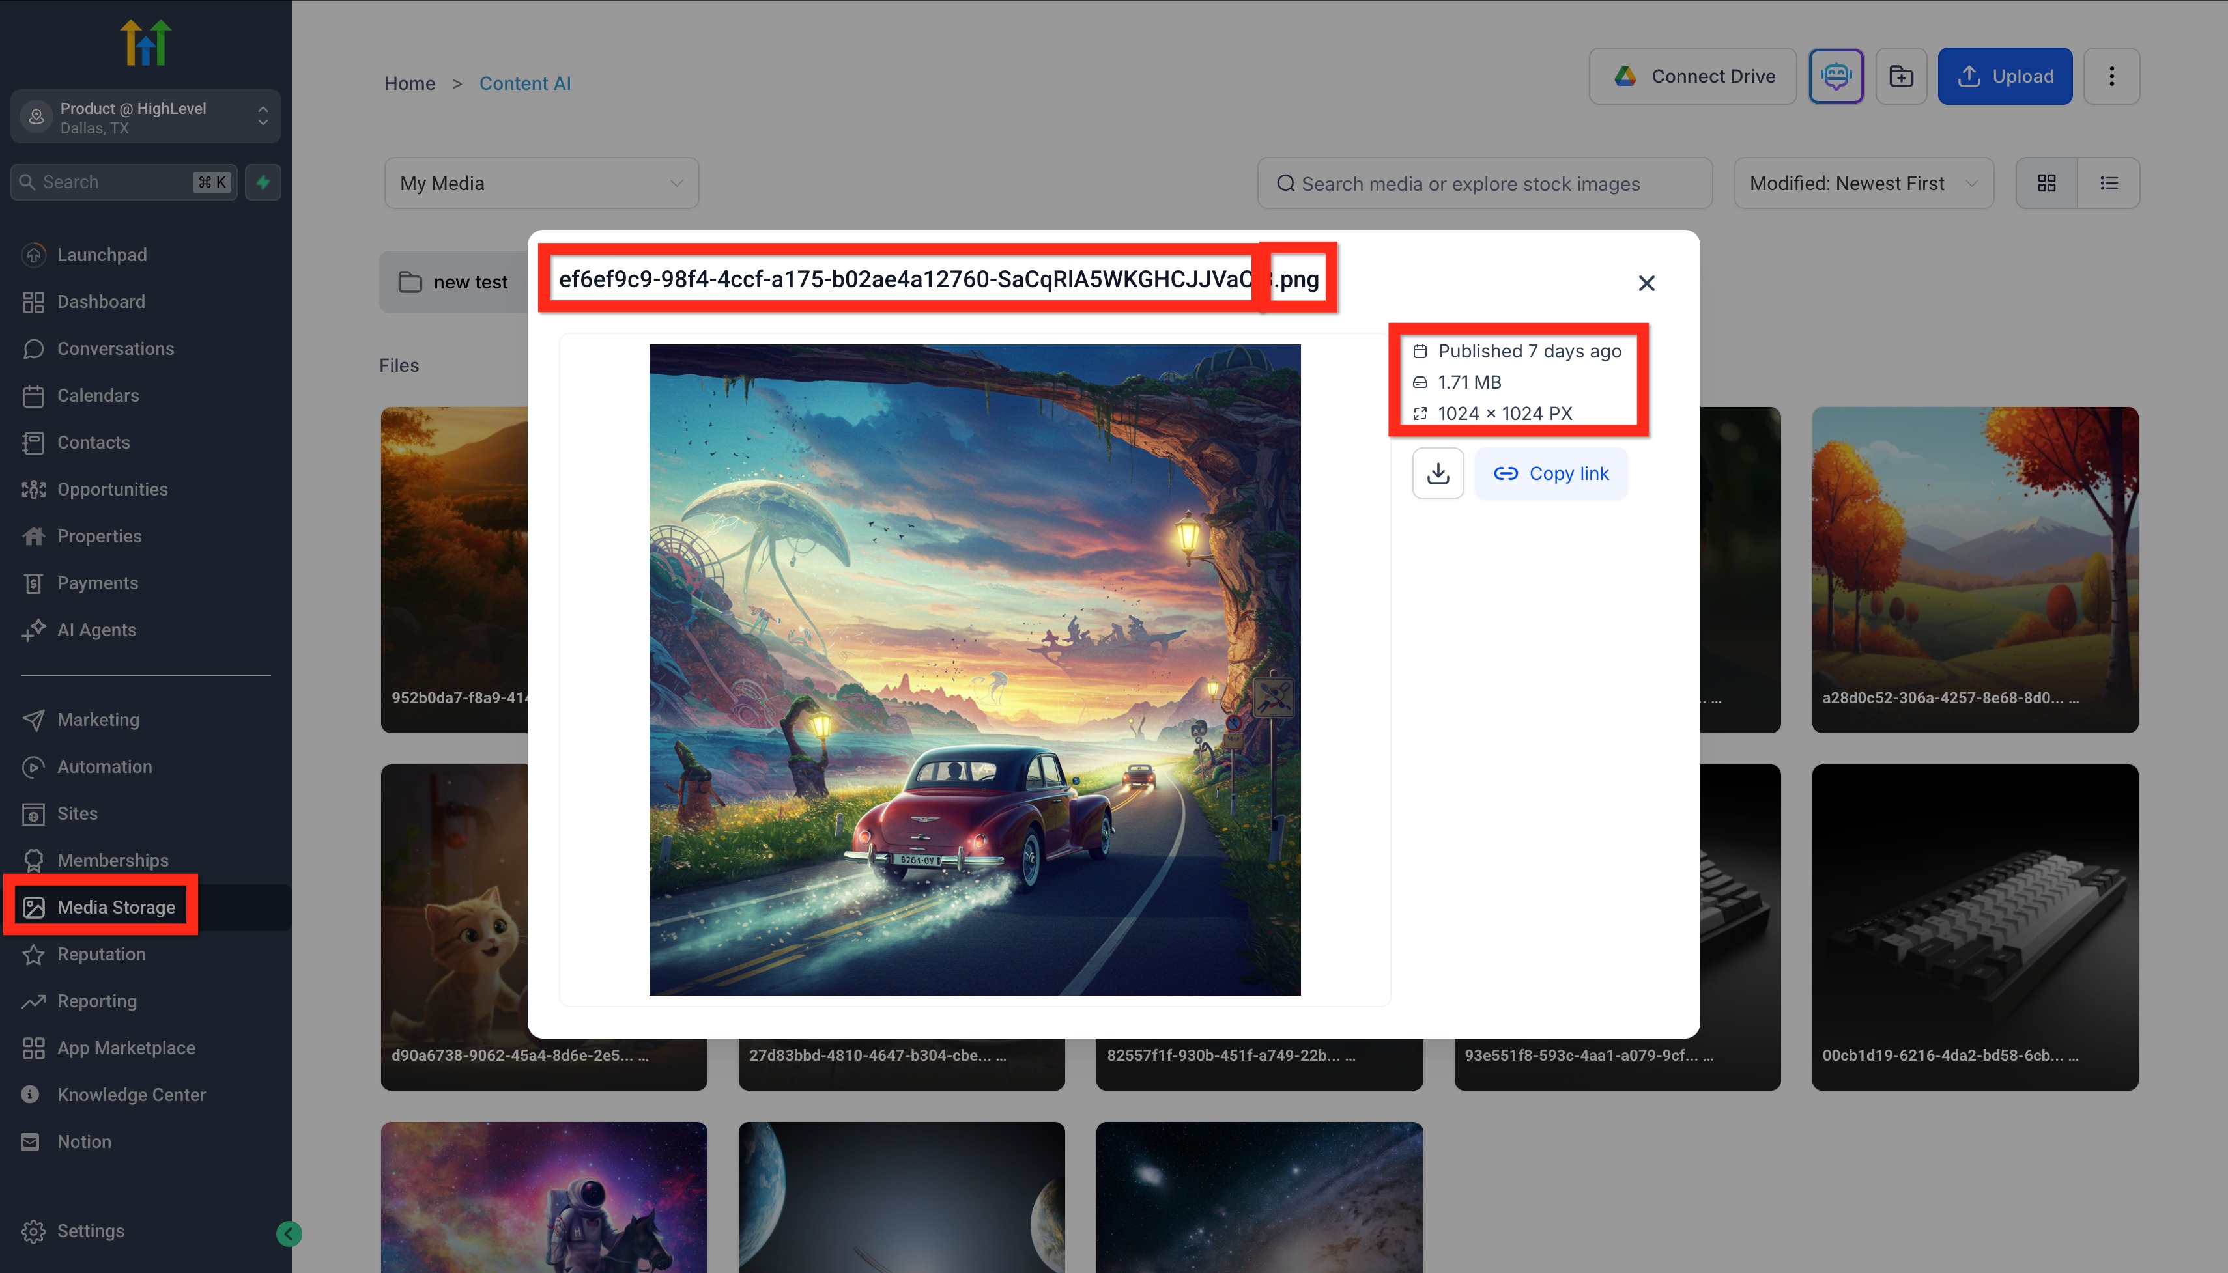
Task: Go to Conversations in the sidebar
Action: tap(115, 348)
